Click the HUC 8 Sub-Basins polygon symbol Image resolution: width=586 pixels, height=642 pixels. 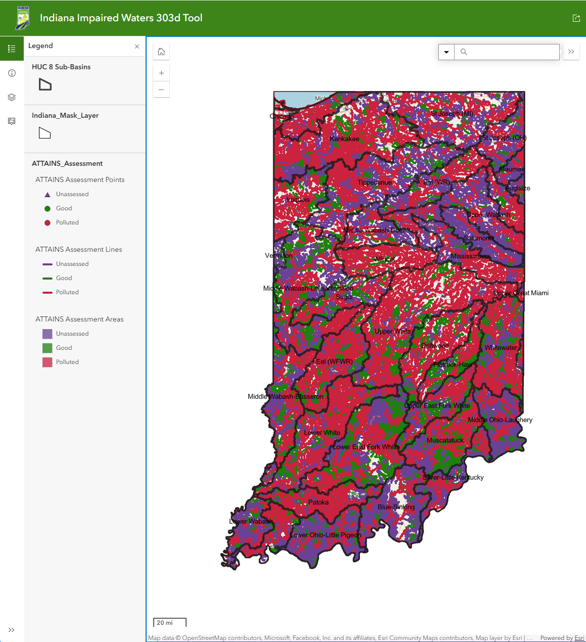point(46,84)
